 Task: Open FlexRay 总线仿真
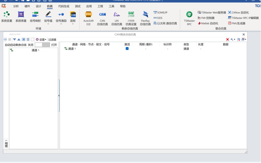point(145,18)
